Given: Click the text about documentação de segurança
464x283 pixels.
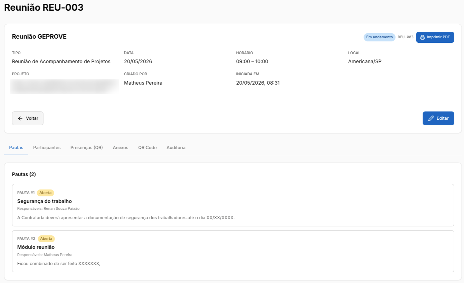Looking at the screenshot, I should point(126,218).
